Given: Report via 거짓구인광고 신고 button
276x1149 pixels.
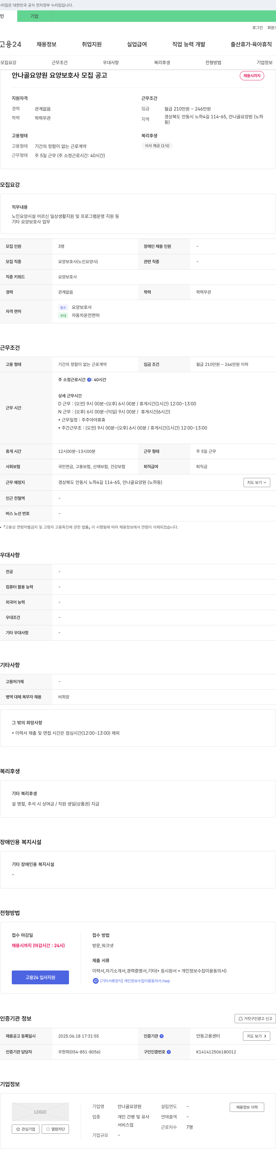Looking at the screenshot, I should (255, 1018).
